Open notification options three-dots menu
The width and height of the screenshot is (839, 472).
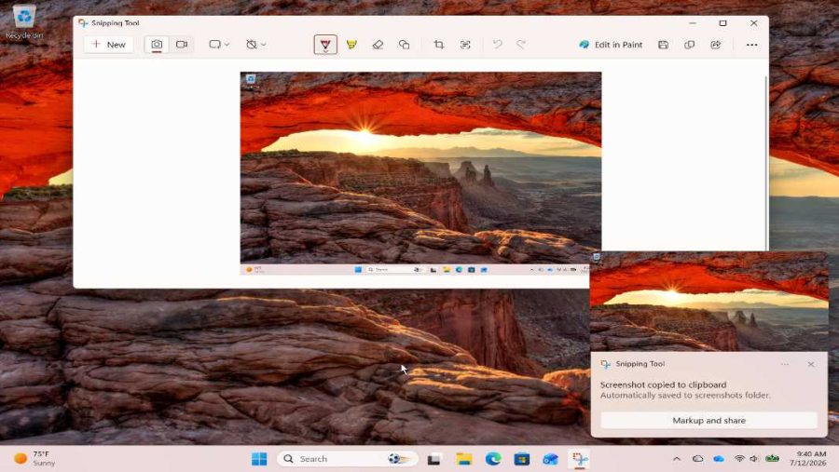[x=784, y=364]
